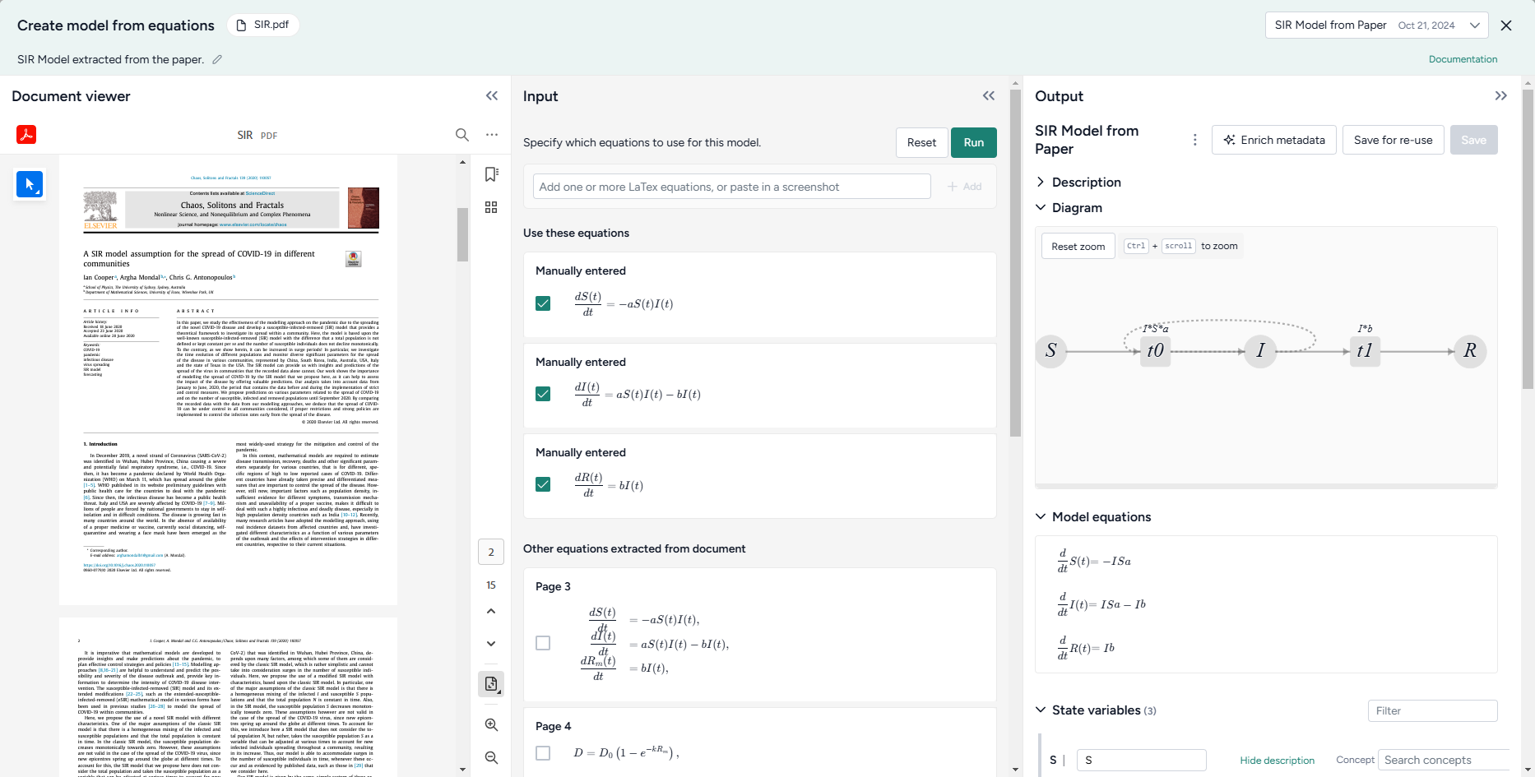This screenshot has height=777, width=1535.
Task: Uncheck the dS(t)/dt equation checkbox
Action: coord(543,303)
